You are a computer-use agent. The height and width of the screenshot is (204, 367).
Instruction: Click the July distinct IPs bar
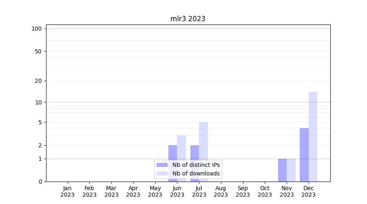coord(195,153)
